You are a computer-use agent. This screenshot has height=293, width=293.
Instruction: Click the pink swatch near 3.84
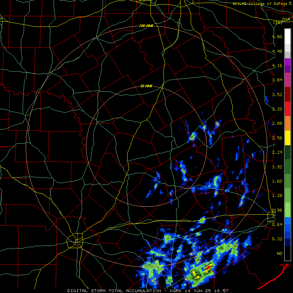coord(287,80)
